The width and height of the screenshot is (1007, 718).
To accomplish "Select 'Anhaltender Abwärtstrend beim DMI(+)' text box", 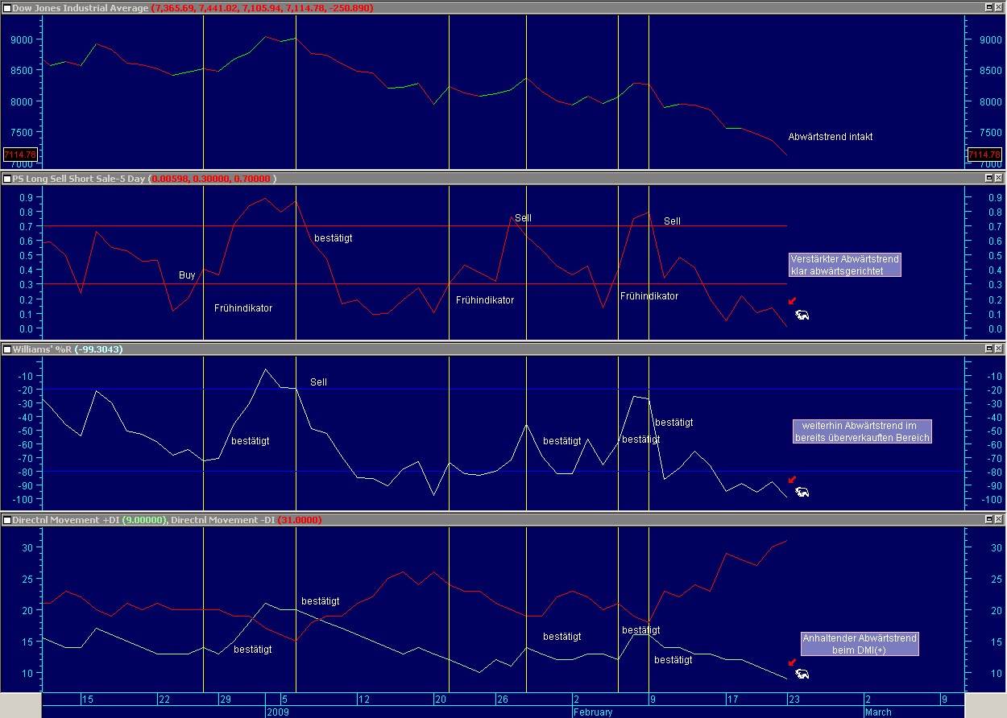I will (x=860, y=643).
